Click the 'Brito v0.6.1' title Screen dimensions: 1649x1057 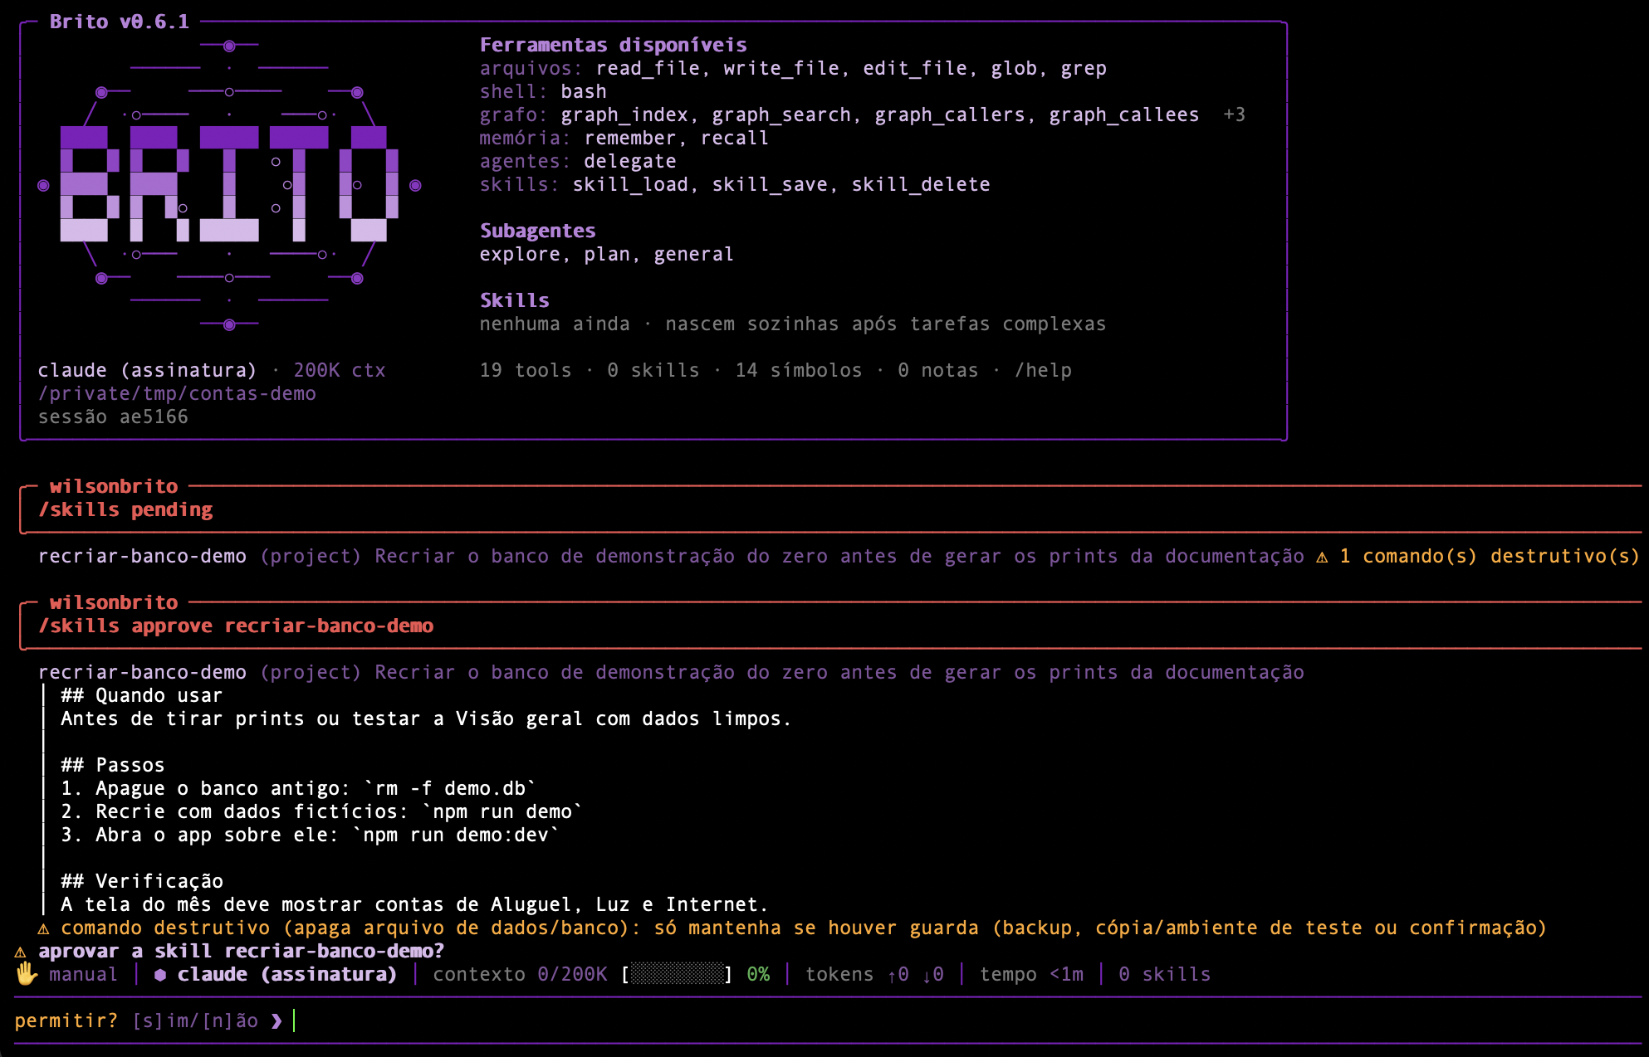[x=120, y=22]
